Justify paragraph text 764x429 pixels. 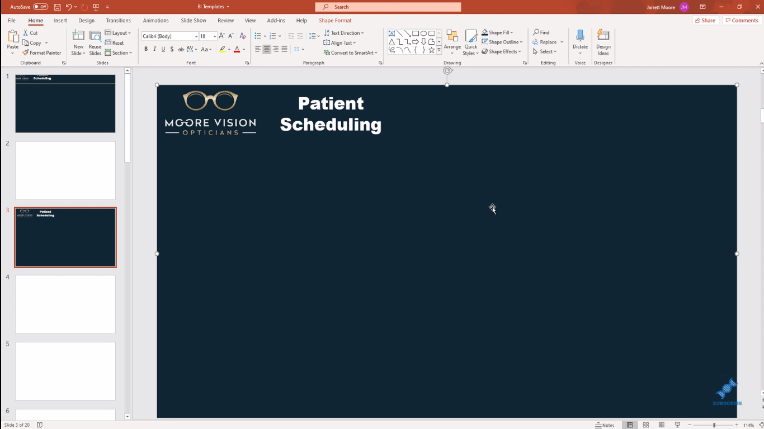(x=284, y=49)
